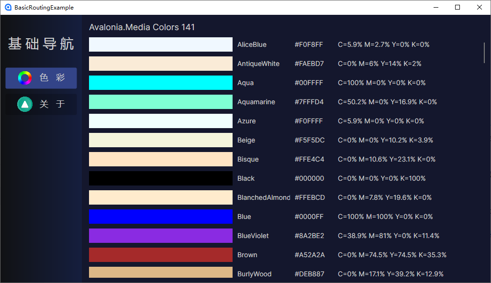
Task: Click hex value #8A2BE2
Action: coord(309,236)
